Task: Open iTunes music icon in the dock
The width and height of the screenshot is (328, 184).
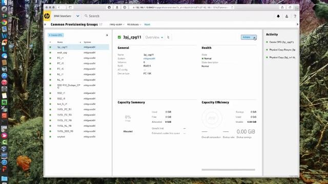Action: pyautogui.click(x=4, y=82)
